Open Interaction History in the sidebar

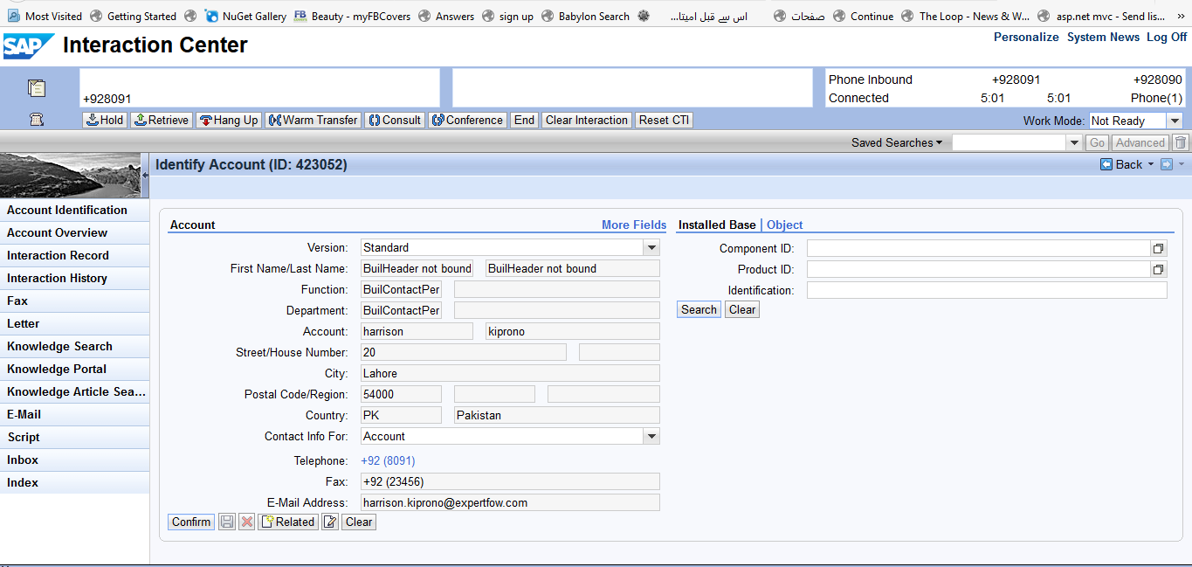coord(57,278)
